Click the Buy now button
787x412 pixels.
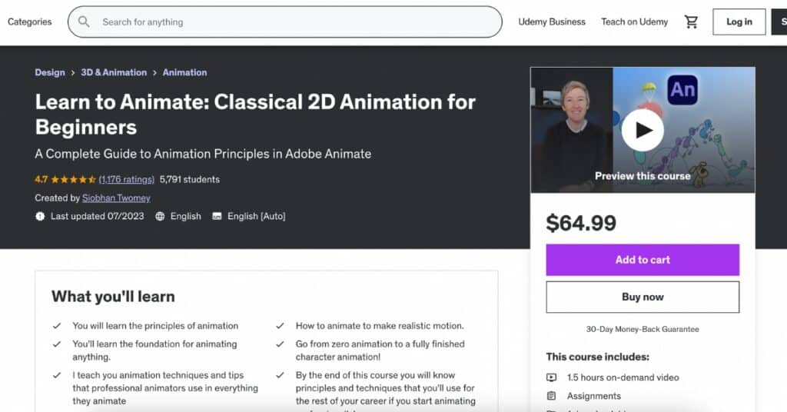click(643, 297)
